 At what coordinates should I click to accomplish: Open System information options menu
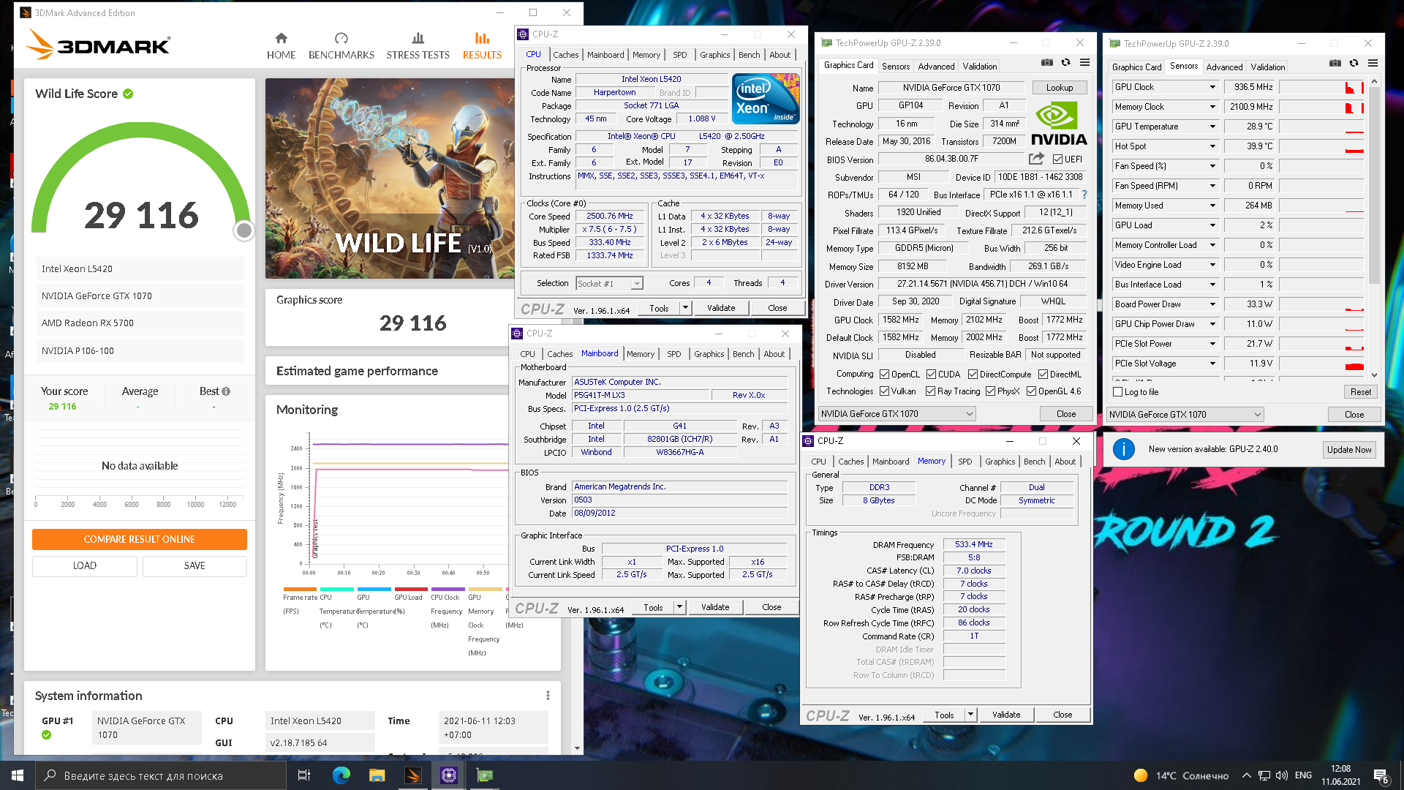pyautogui.click(x=548, y=696)
